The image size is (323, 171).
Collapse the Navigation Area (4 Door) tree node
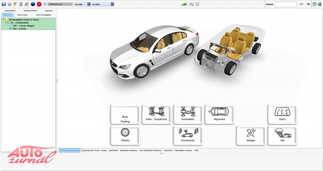coord(3,20)
